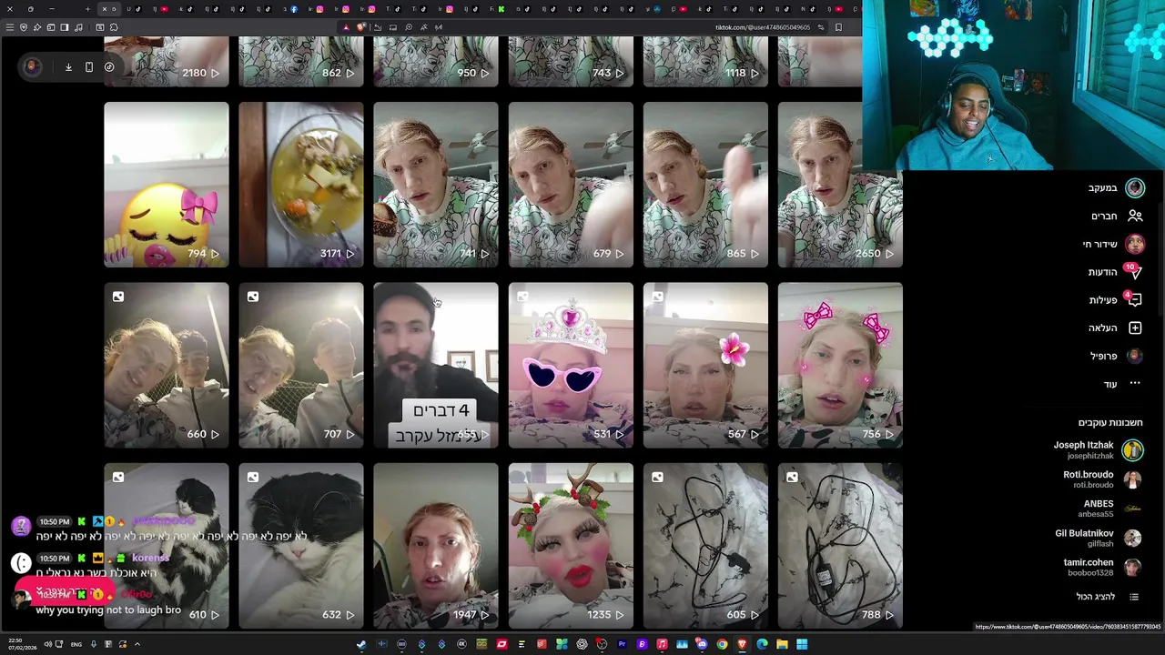Open the black and white cat video 610
1165x655 pixels.
[x=166, y=546]
